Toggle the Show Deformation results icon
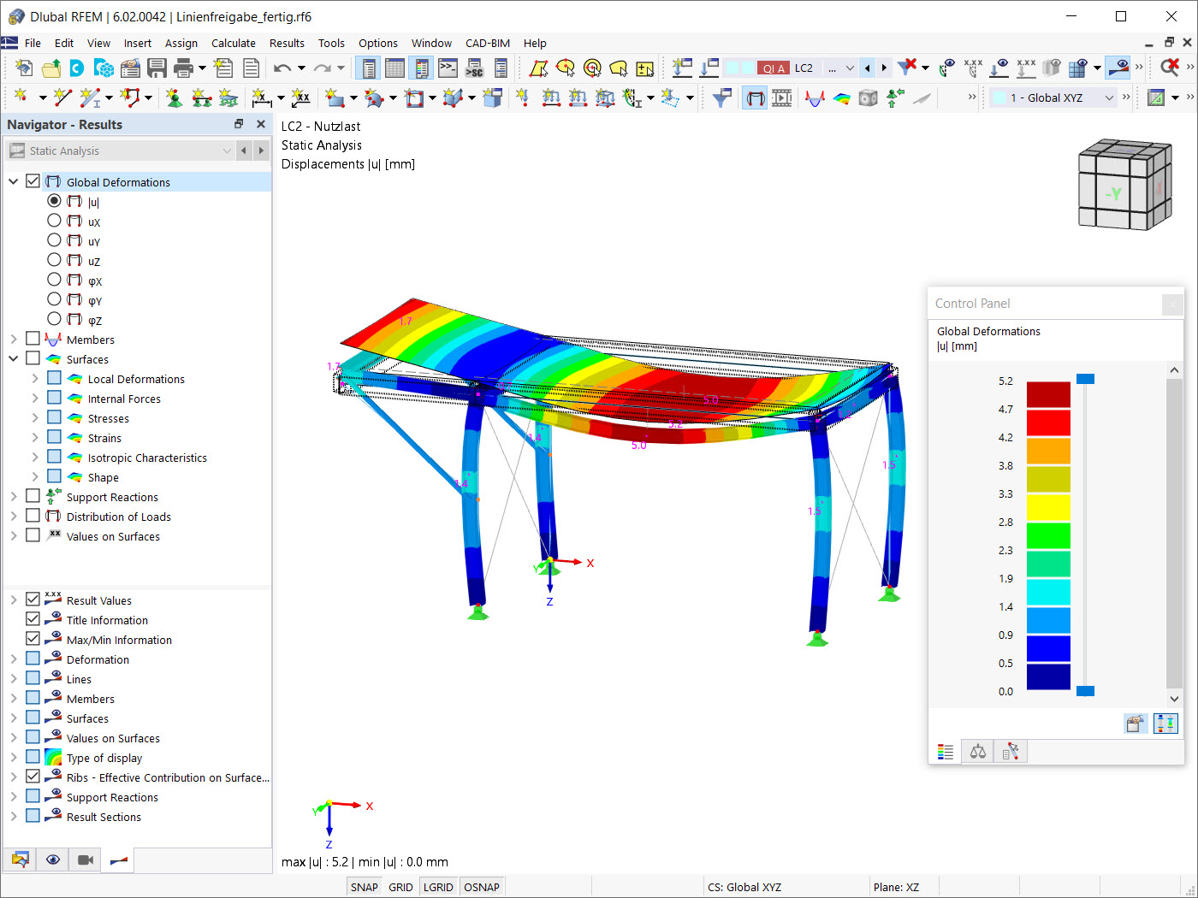 (755, 97)
